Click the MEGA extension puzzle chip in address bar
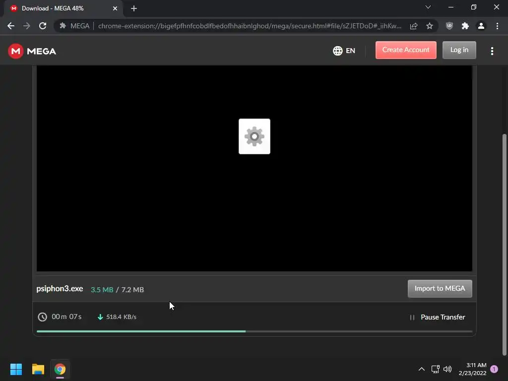The height and width of the screenshot is (381, 508). [74, 26]
